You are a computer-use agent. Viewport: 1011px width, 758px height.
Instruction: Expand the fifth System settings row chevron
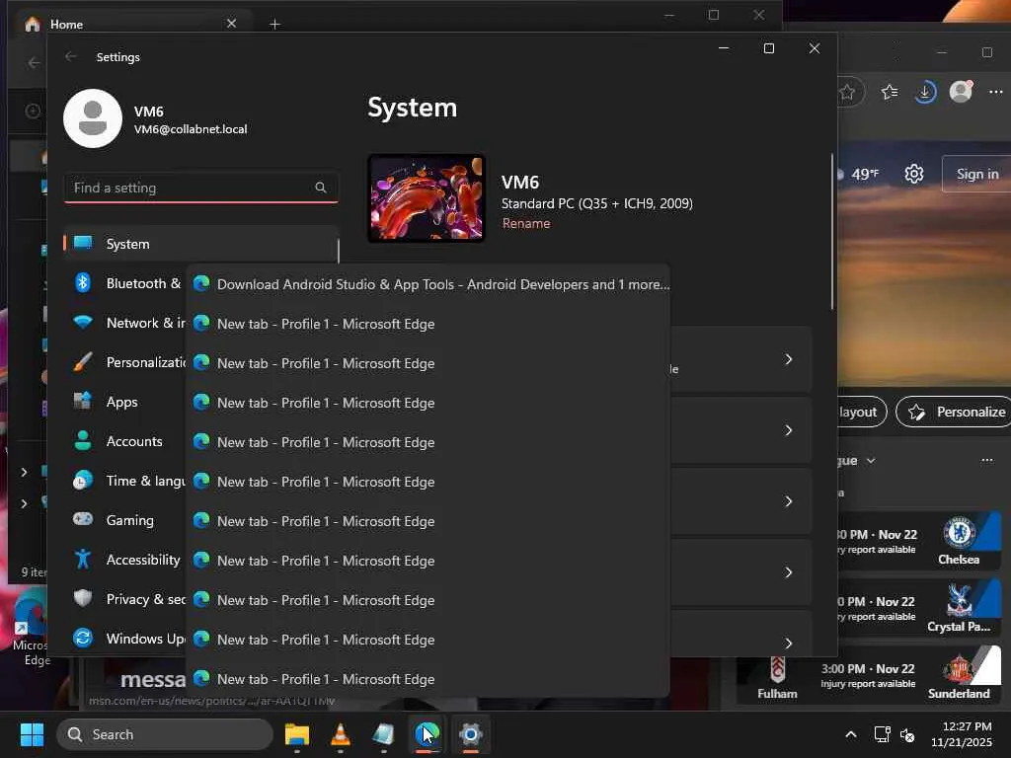tap(789, 644)
